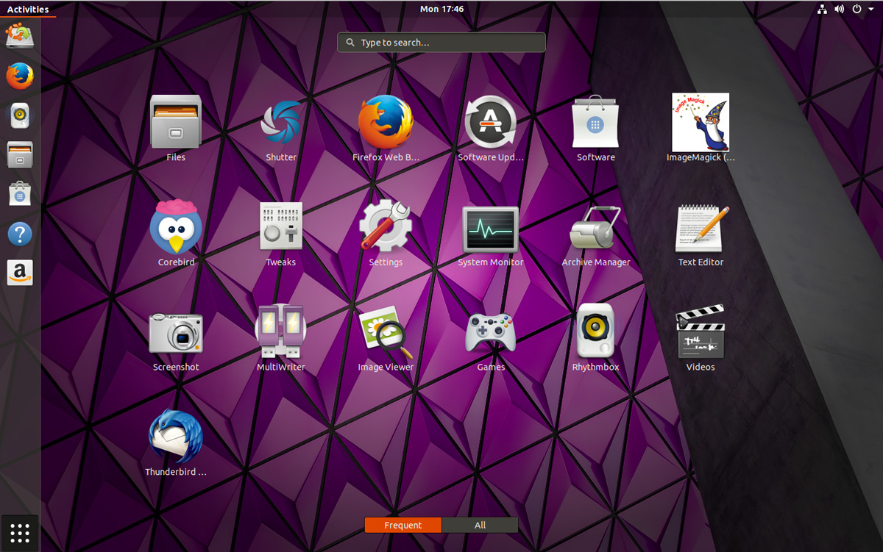883x552 pixels.
Task: Open the power system menu
Action: 861,10
